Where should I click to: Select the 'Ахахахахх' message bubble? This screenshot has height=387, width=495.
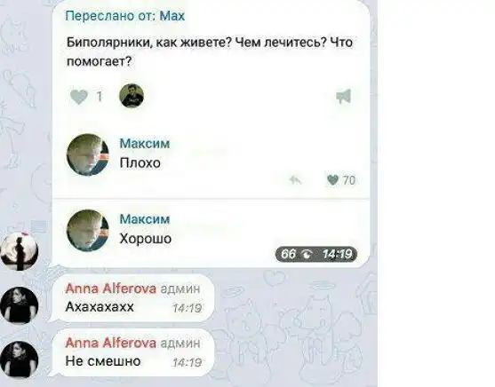click(132, 298)
